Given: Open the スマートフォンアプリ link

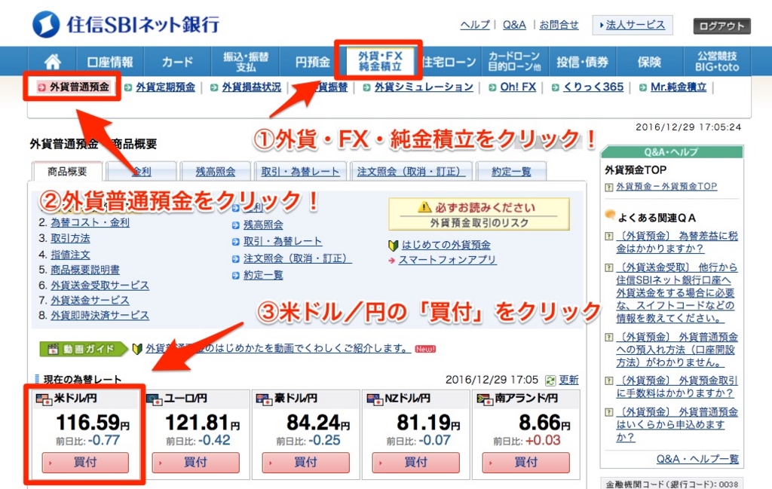Looking at the screenshot, I should pos(448,260).
